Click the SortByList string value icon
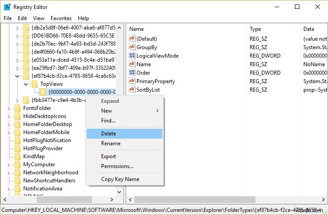The height and width of the screenshot is (215, 328). point(132,89)
